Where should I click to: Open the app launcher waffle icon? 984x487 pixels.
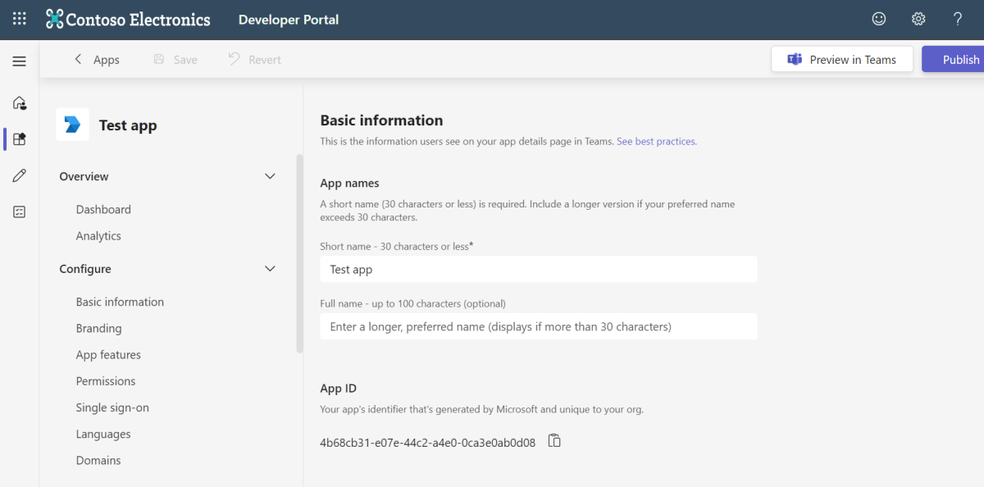pos(20,19)
